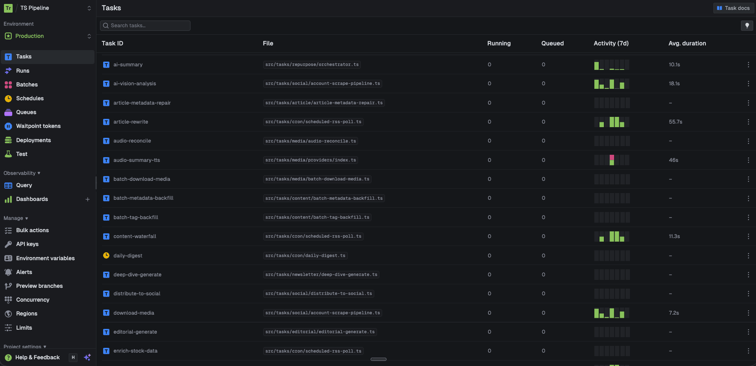This screenshot has height=366, width=756.
Task: Click the Batches icon
Action: (9, 84)
